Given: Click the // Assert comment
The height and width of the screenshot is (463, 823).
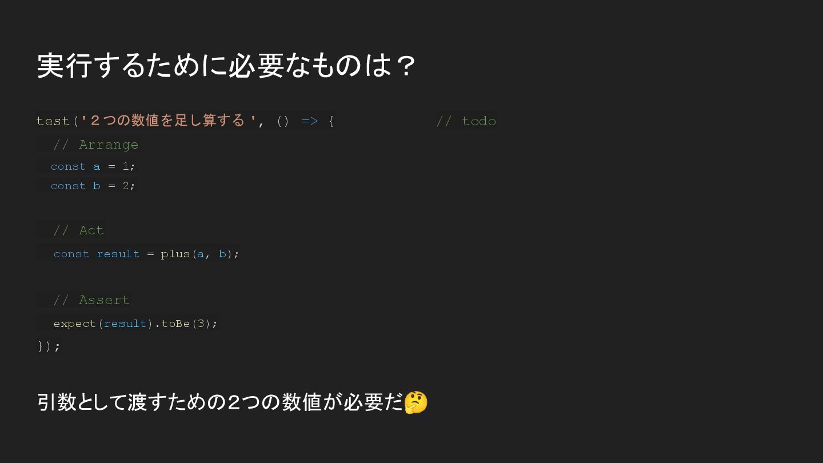Looking at the screenshot, I should point(91,300).
